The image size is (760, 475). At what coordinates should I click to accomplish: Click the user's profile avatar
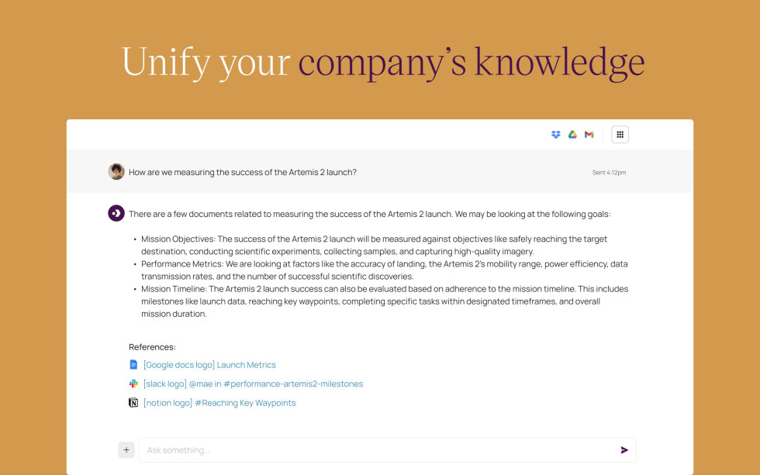[x=116, y=171]
